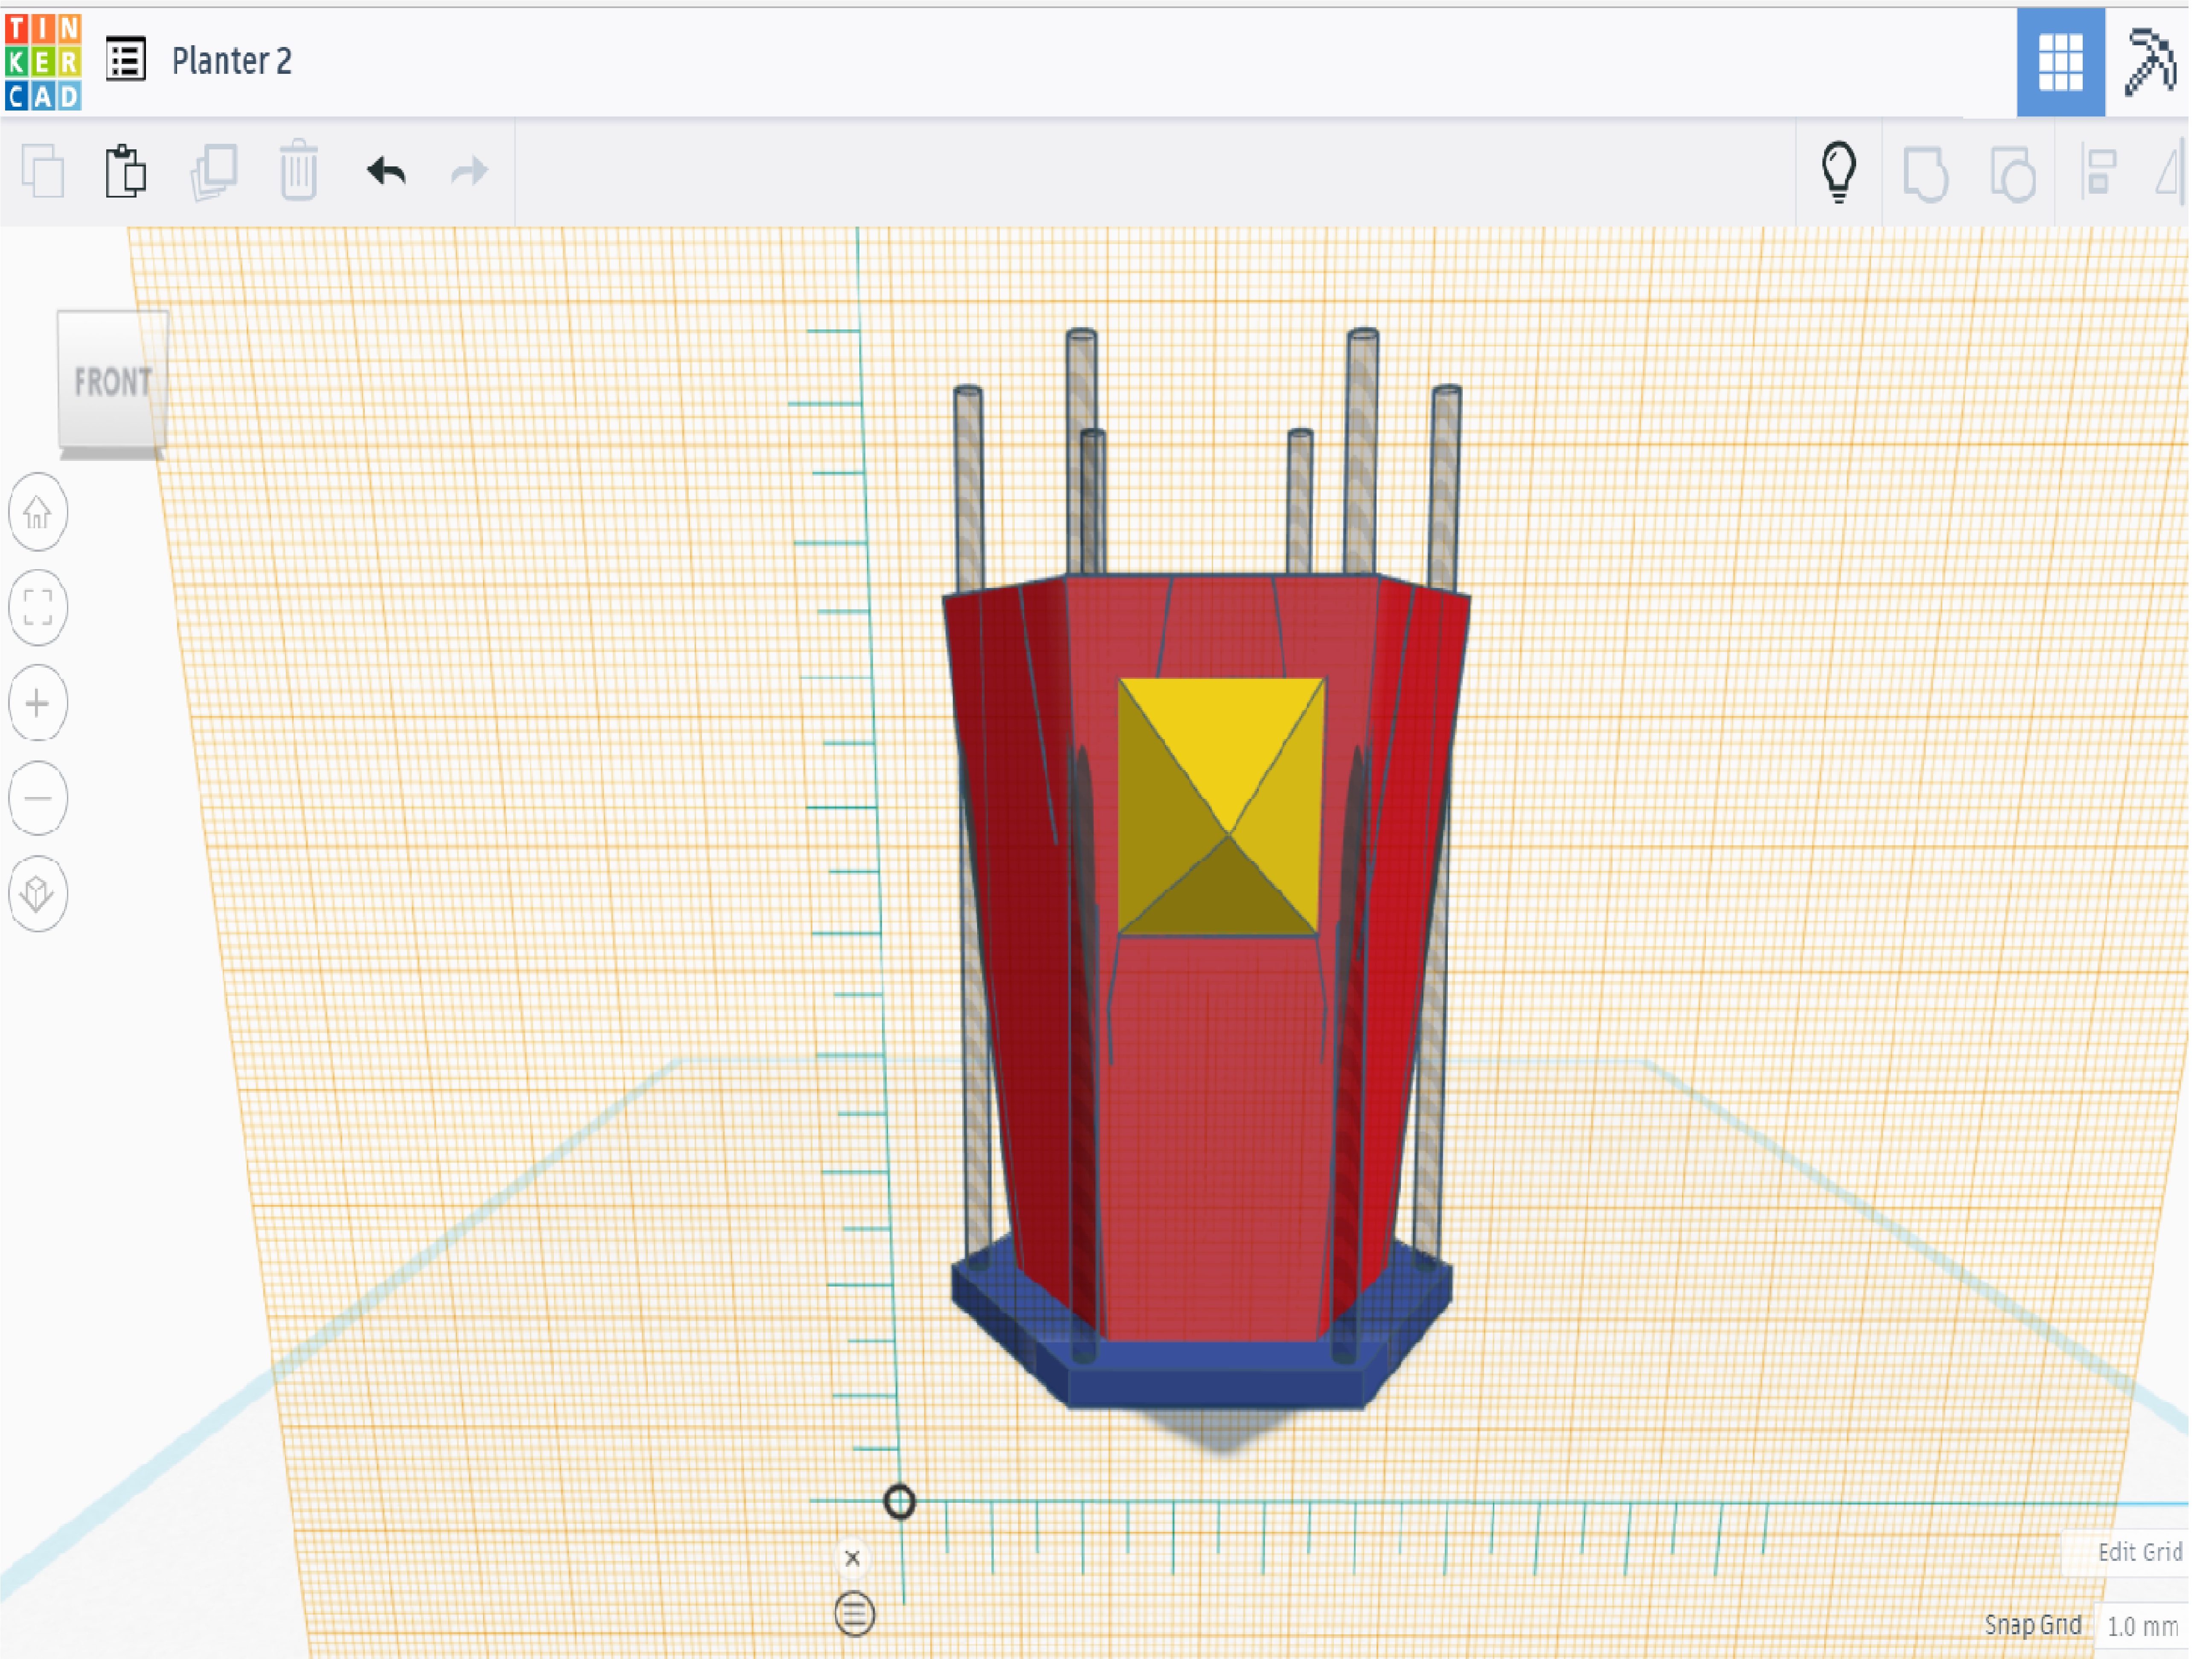The image size is (2212, 1659).
Task: Select the yellow pyramid shape
Action: pyautogui.click(x=1221, y=806)
